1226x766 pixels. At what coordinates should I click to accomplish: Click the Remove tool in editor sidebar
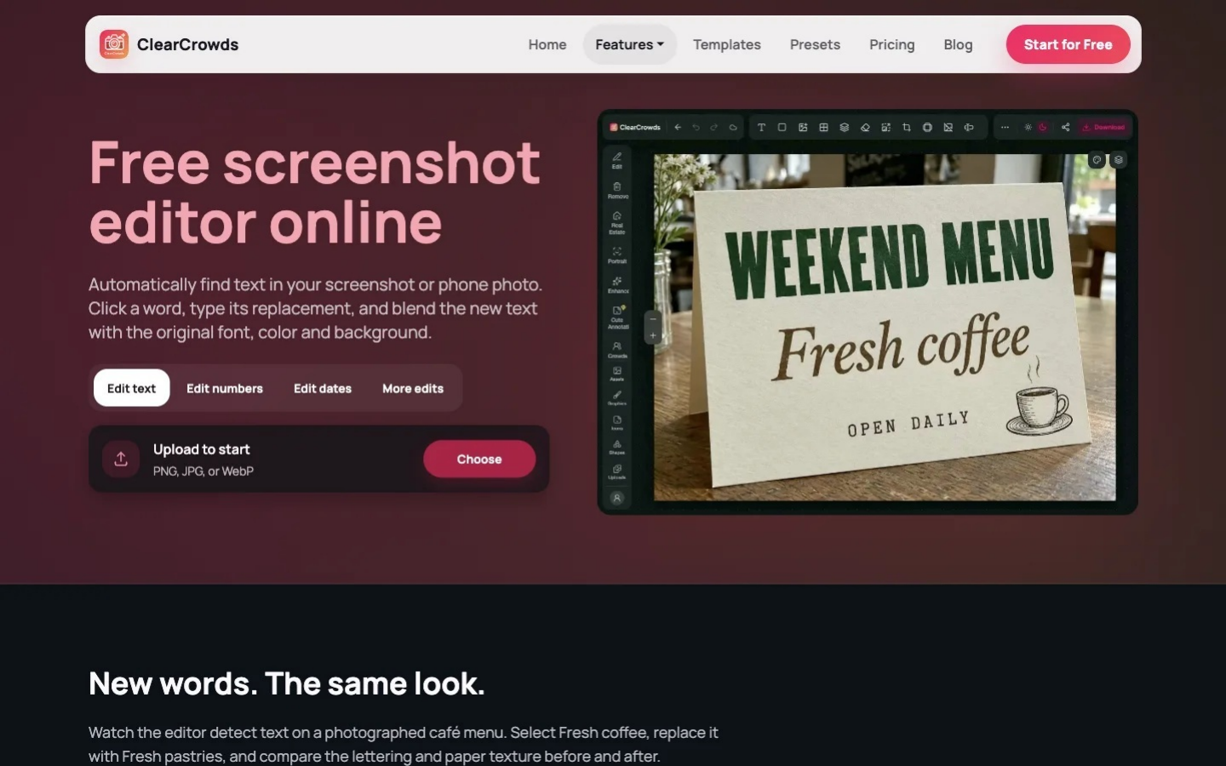click(x=617, y=190)
